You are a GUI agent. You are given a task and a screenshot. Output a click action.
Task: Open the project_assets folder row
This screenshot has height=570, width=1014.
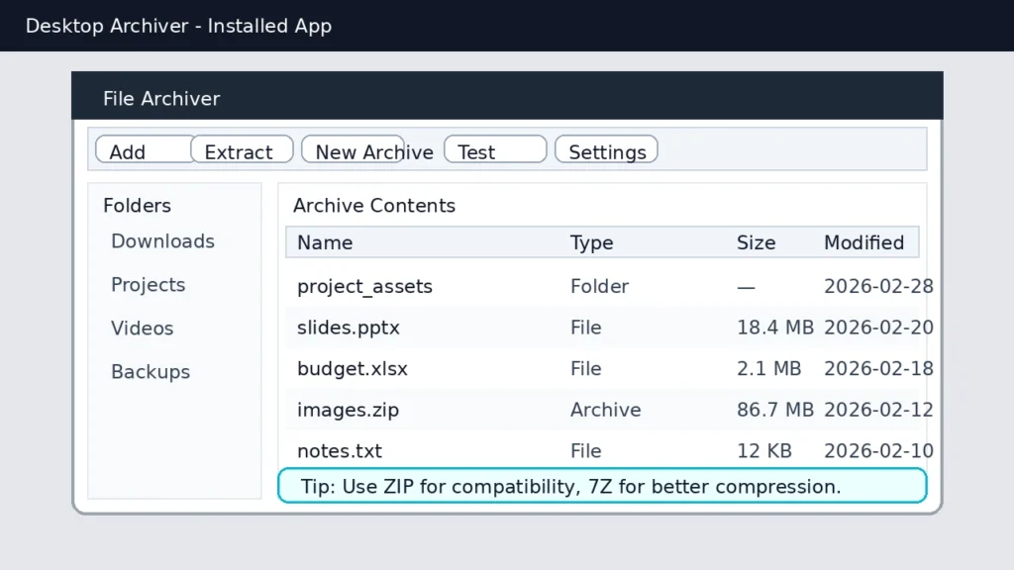pyautogui.click(x=364, y=286)
